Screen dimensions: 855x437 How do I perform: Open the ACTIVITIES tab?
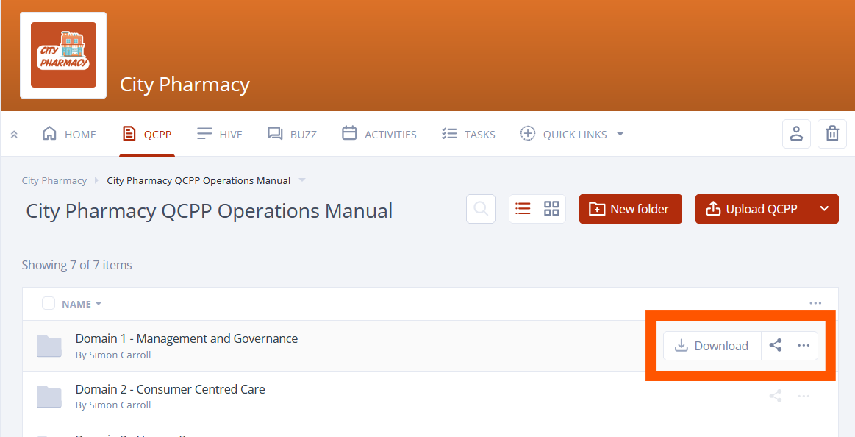[379, 134]
